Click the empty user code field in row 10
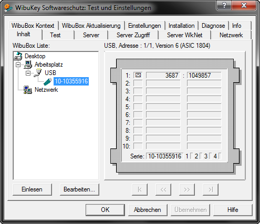The height and width of the screenshot is (224, 260). tap(204, 146)
